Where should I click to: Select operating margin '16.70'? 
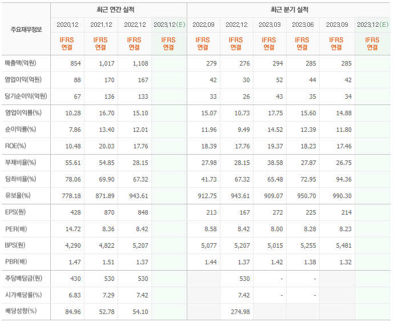107,113
